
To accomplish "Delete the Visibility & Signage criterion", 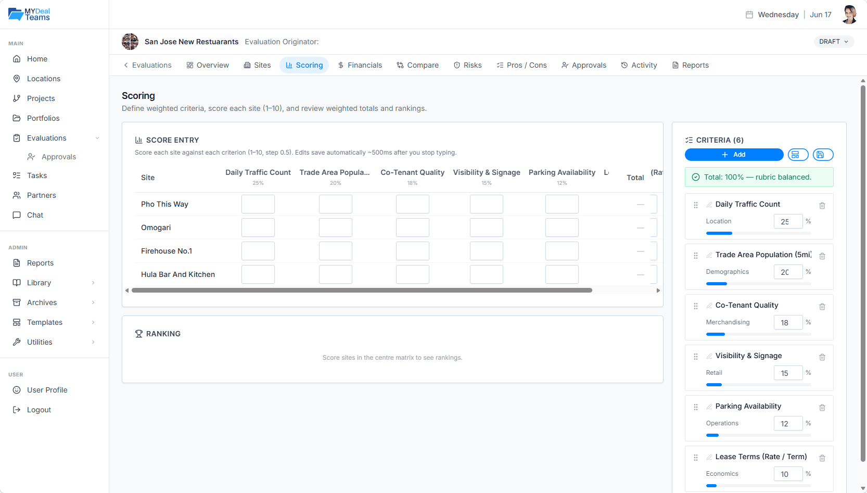I will 822,357.
